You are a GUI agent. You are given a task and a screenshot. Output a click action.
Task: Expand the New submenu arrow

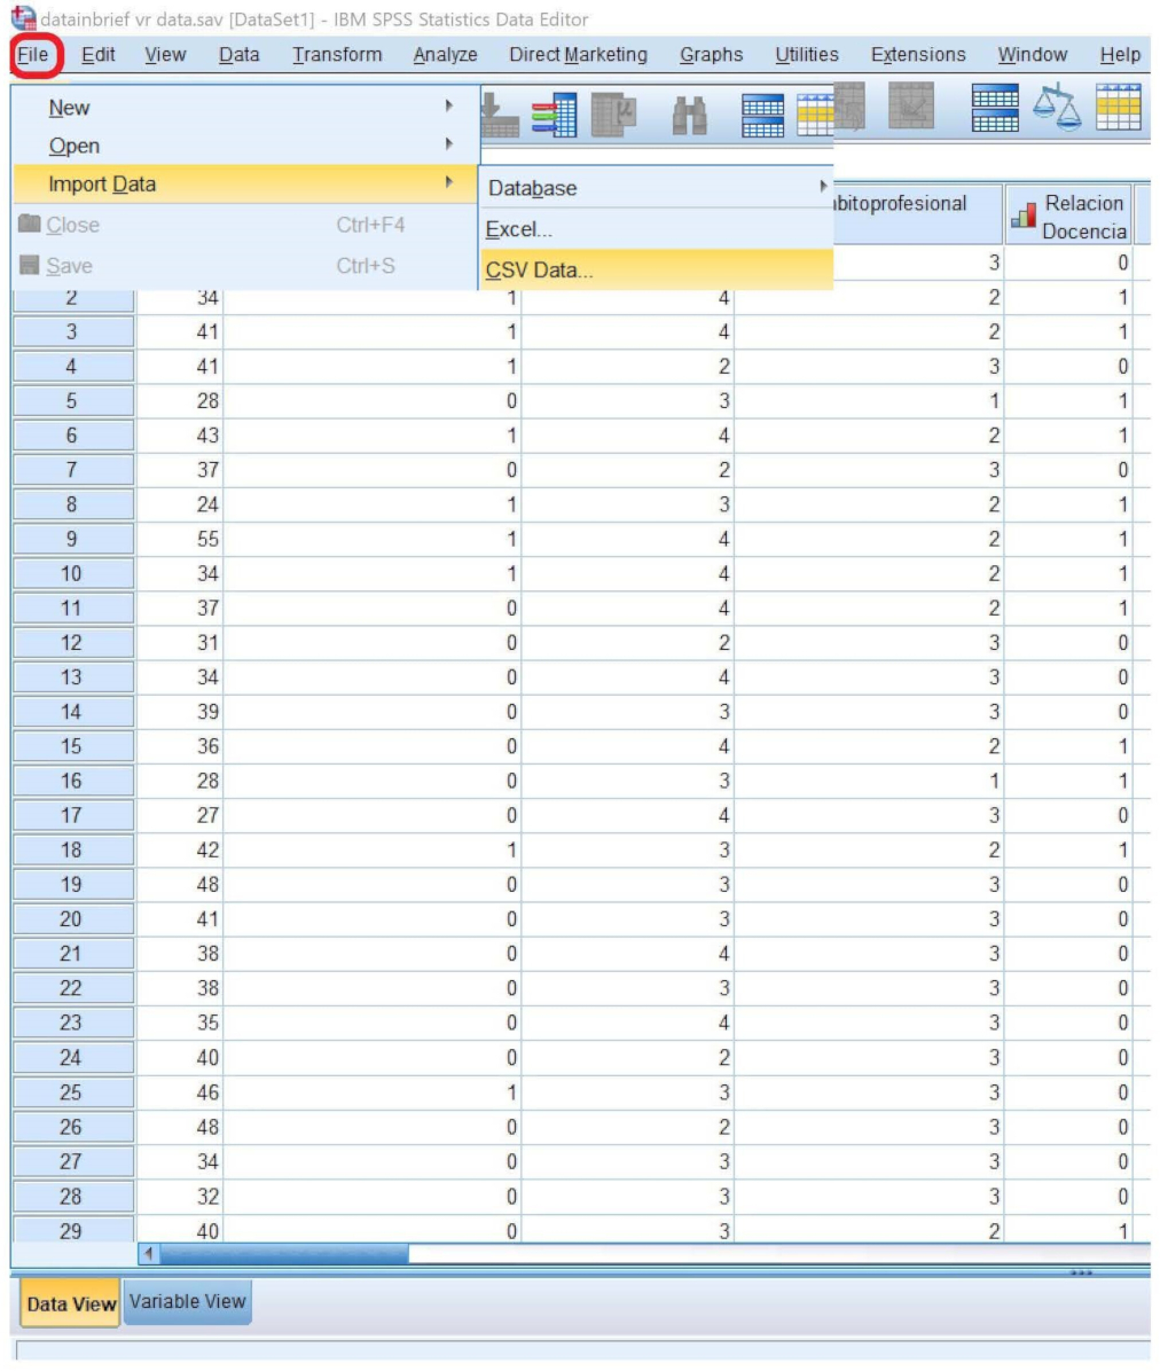pos(449,105)
